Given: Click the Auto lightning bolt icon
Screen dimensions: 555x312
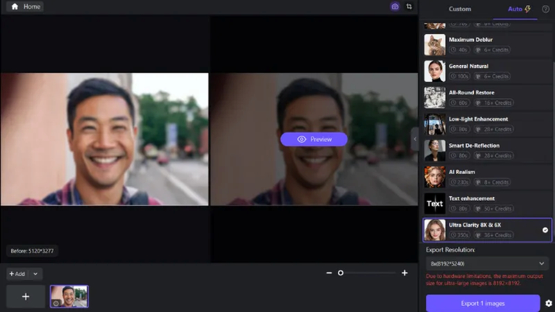Looking at the screenshot, I should click(x=528, y=9).
